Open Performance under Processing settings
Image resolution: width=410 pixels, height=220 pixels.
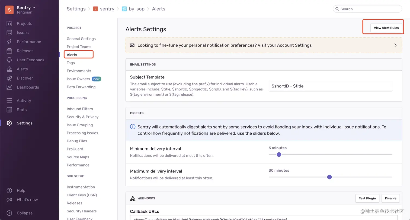[x=78, y=165]
